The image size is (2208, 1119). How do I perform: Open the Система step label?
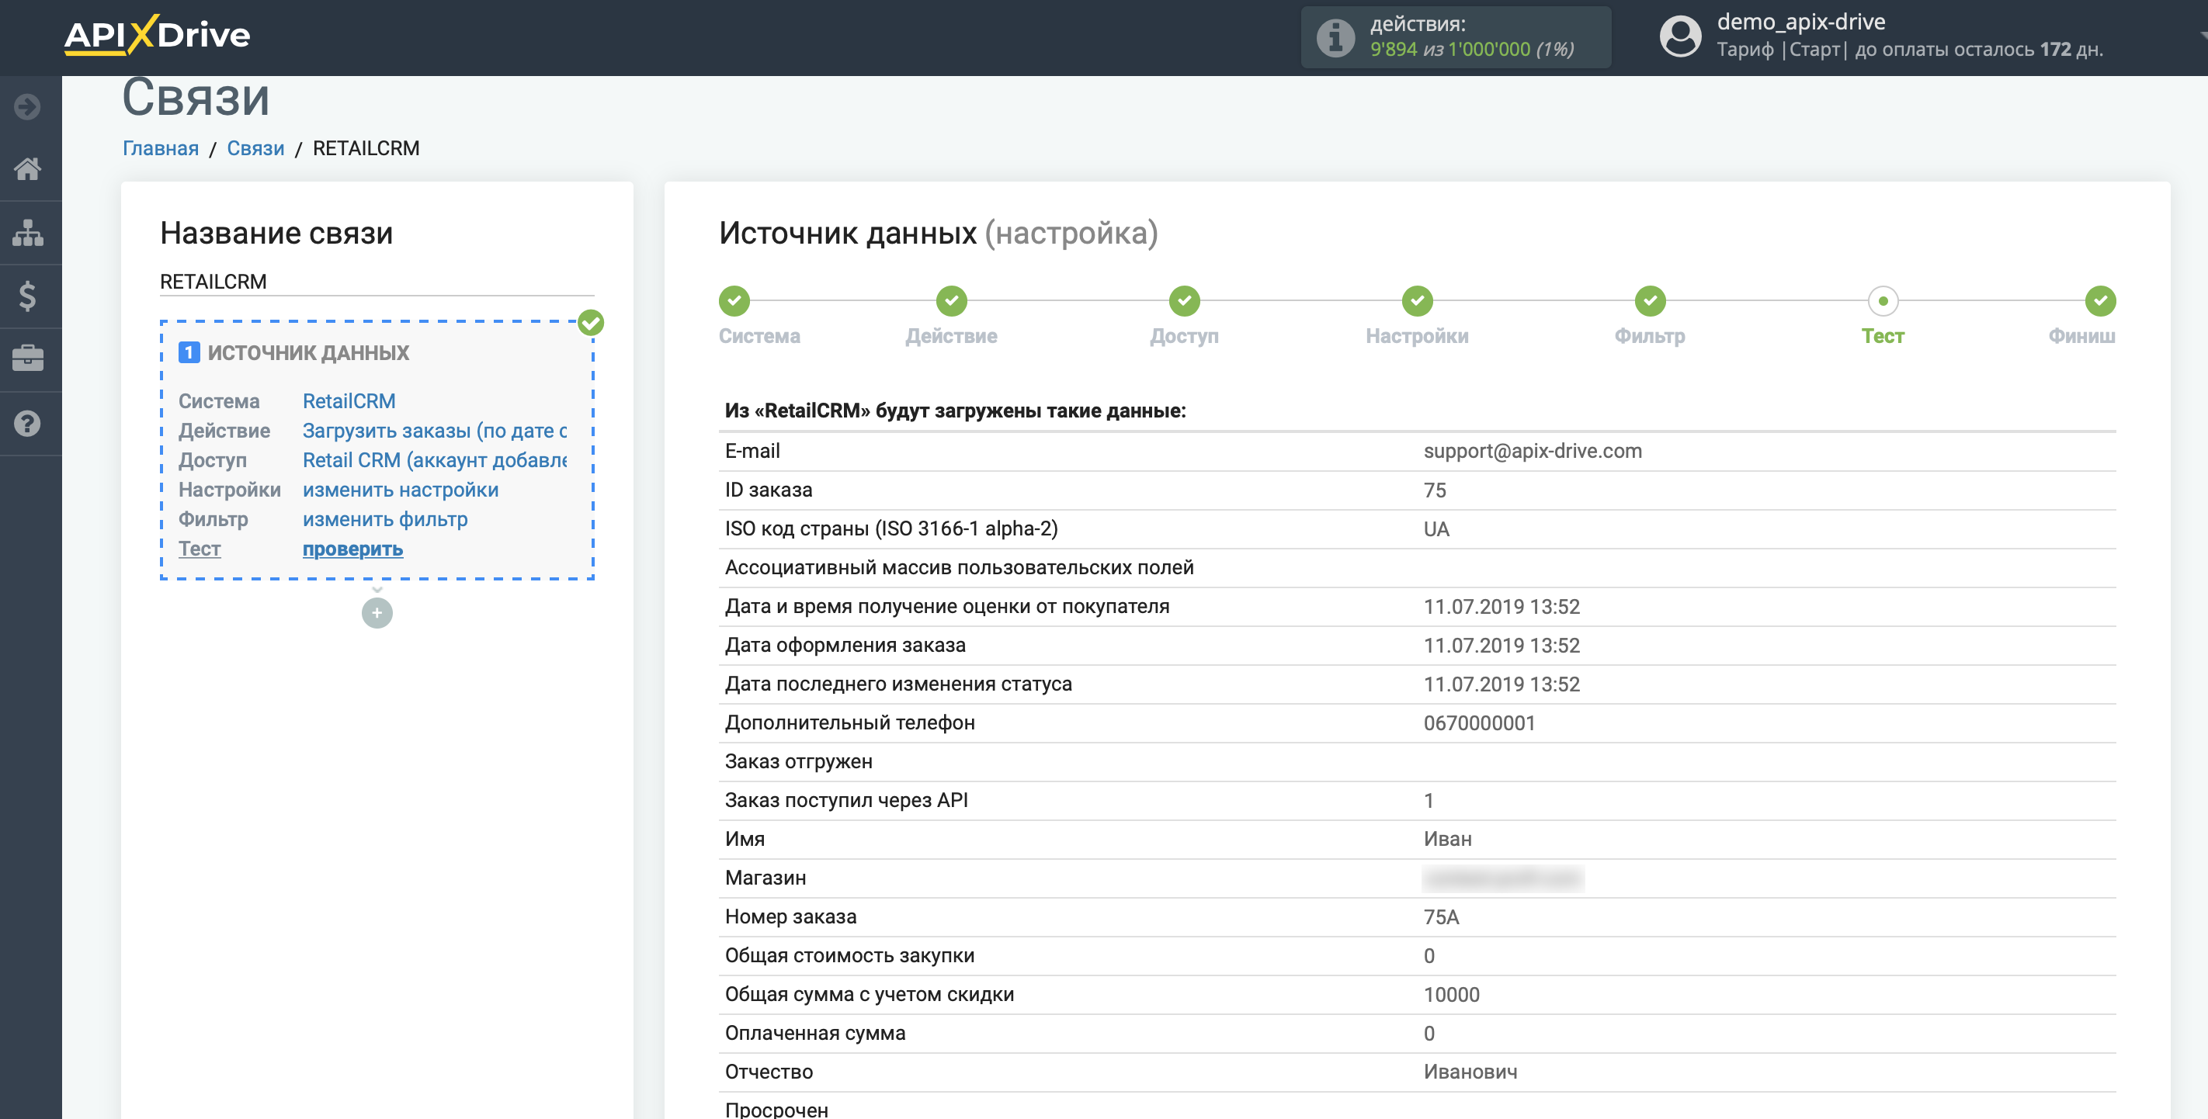click(x=759, y=336)
